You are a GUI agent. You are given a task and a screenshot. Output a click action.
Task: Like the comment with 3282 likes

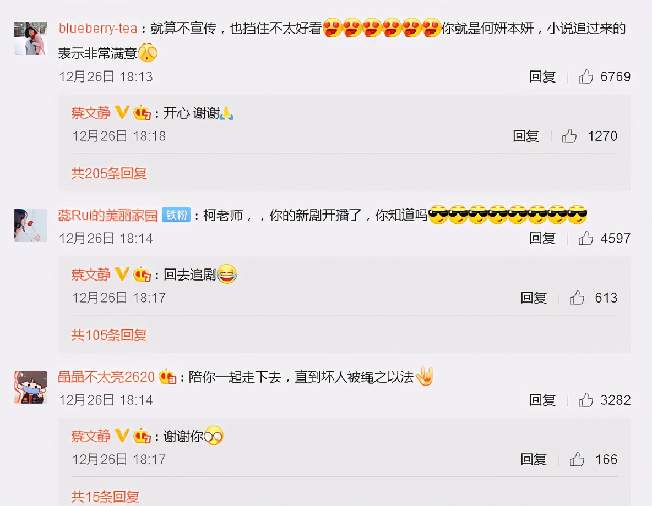click(x=585, y=400)
